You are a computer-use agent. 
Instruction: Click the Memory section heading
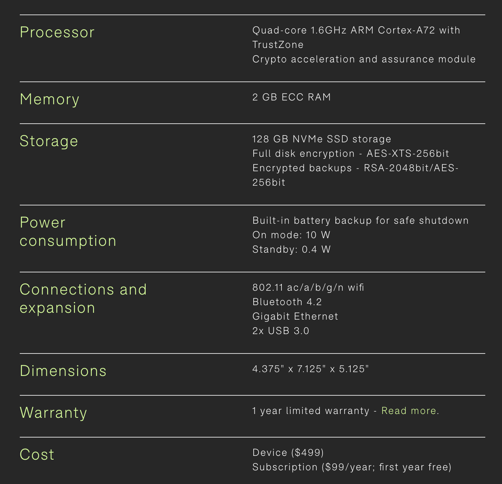(49, 99)
